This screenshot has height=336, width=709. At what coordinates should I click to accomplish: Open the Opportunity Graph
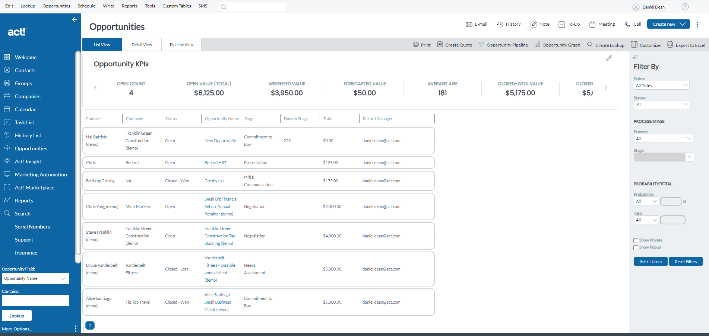(557, 45)
